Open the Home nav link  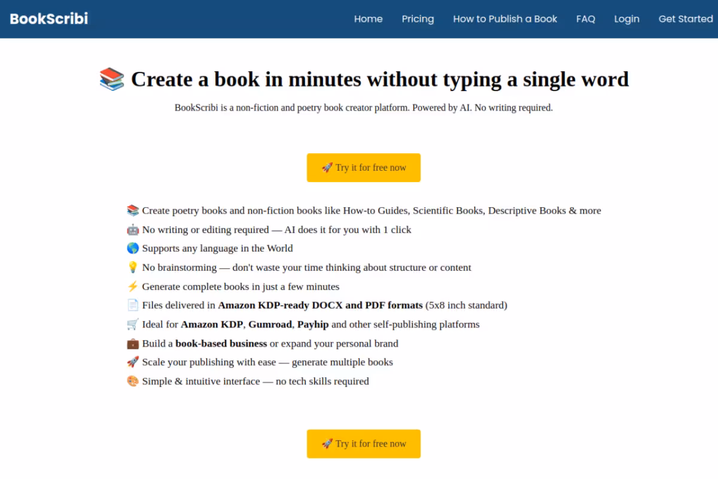tap(368, 19)
